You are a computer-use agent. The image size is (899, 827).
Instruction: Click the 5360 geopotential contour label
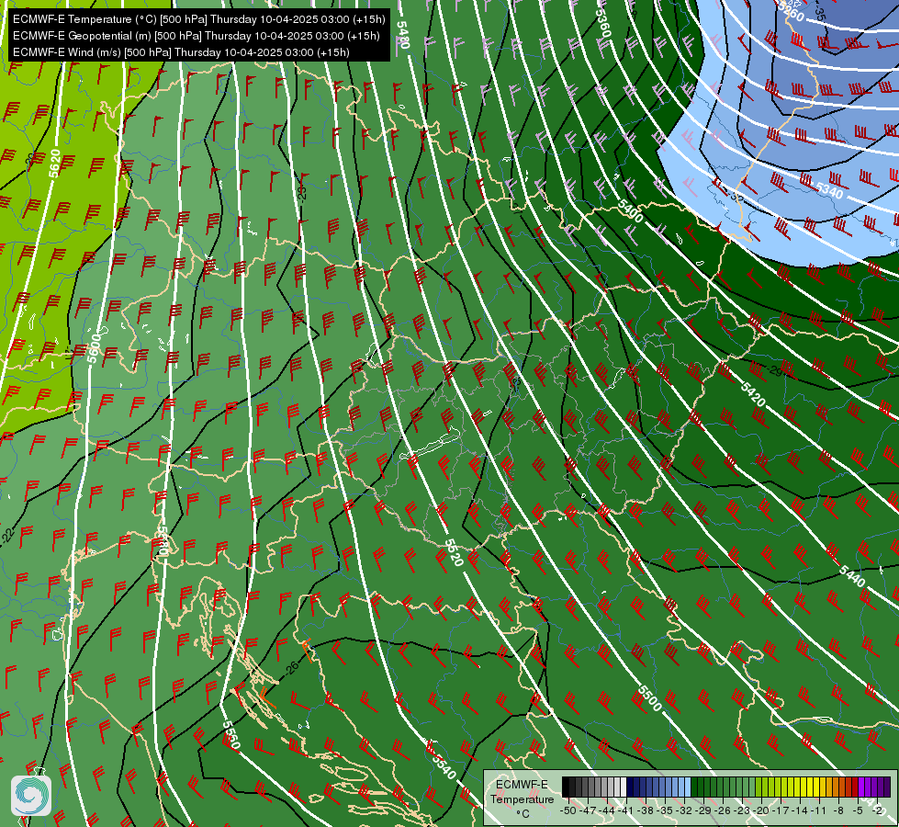point(603,23)
